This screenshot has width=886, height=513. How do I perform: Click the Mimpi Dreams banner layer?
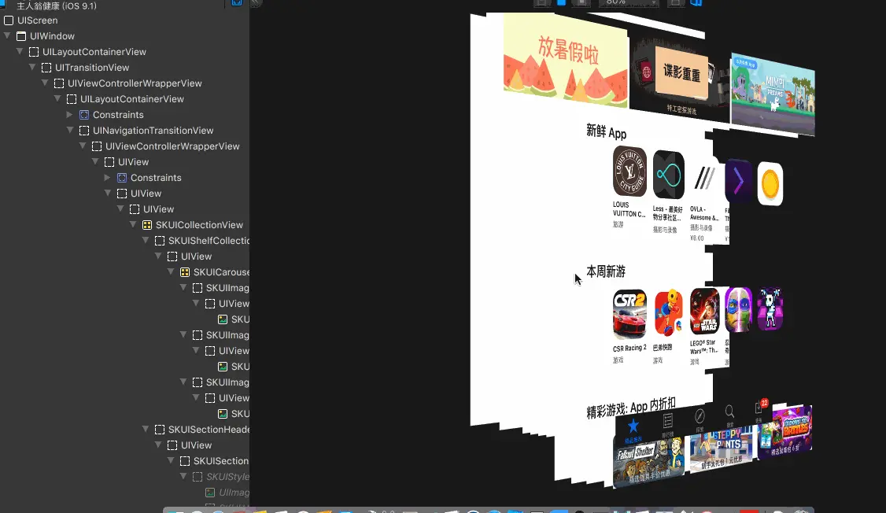pyautogui.click(x=773, y=95)
